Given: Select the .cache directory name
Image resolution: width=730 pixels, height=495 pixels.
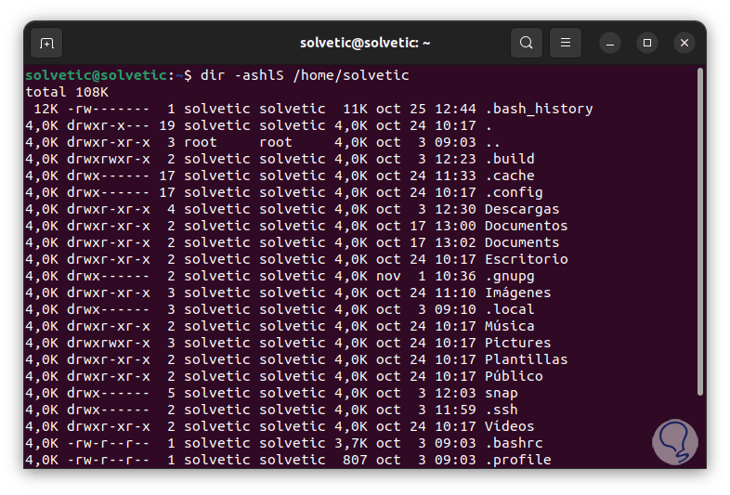Looking at the screenshot, I should click(509, 176).
